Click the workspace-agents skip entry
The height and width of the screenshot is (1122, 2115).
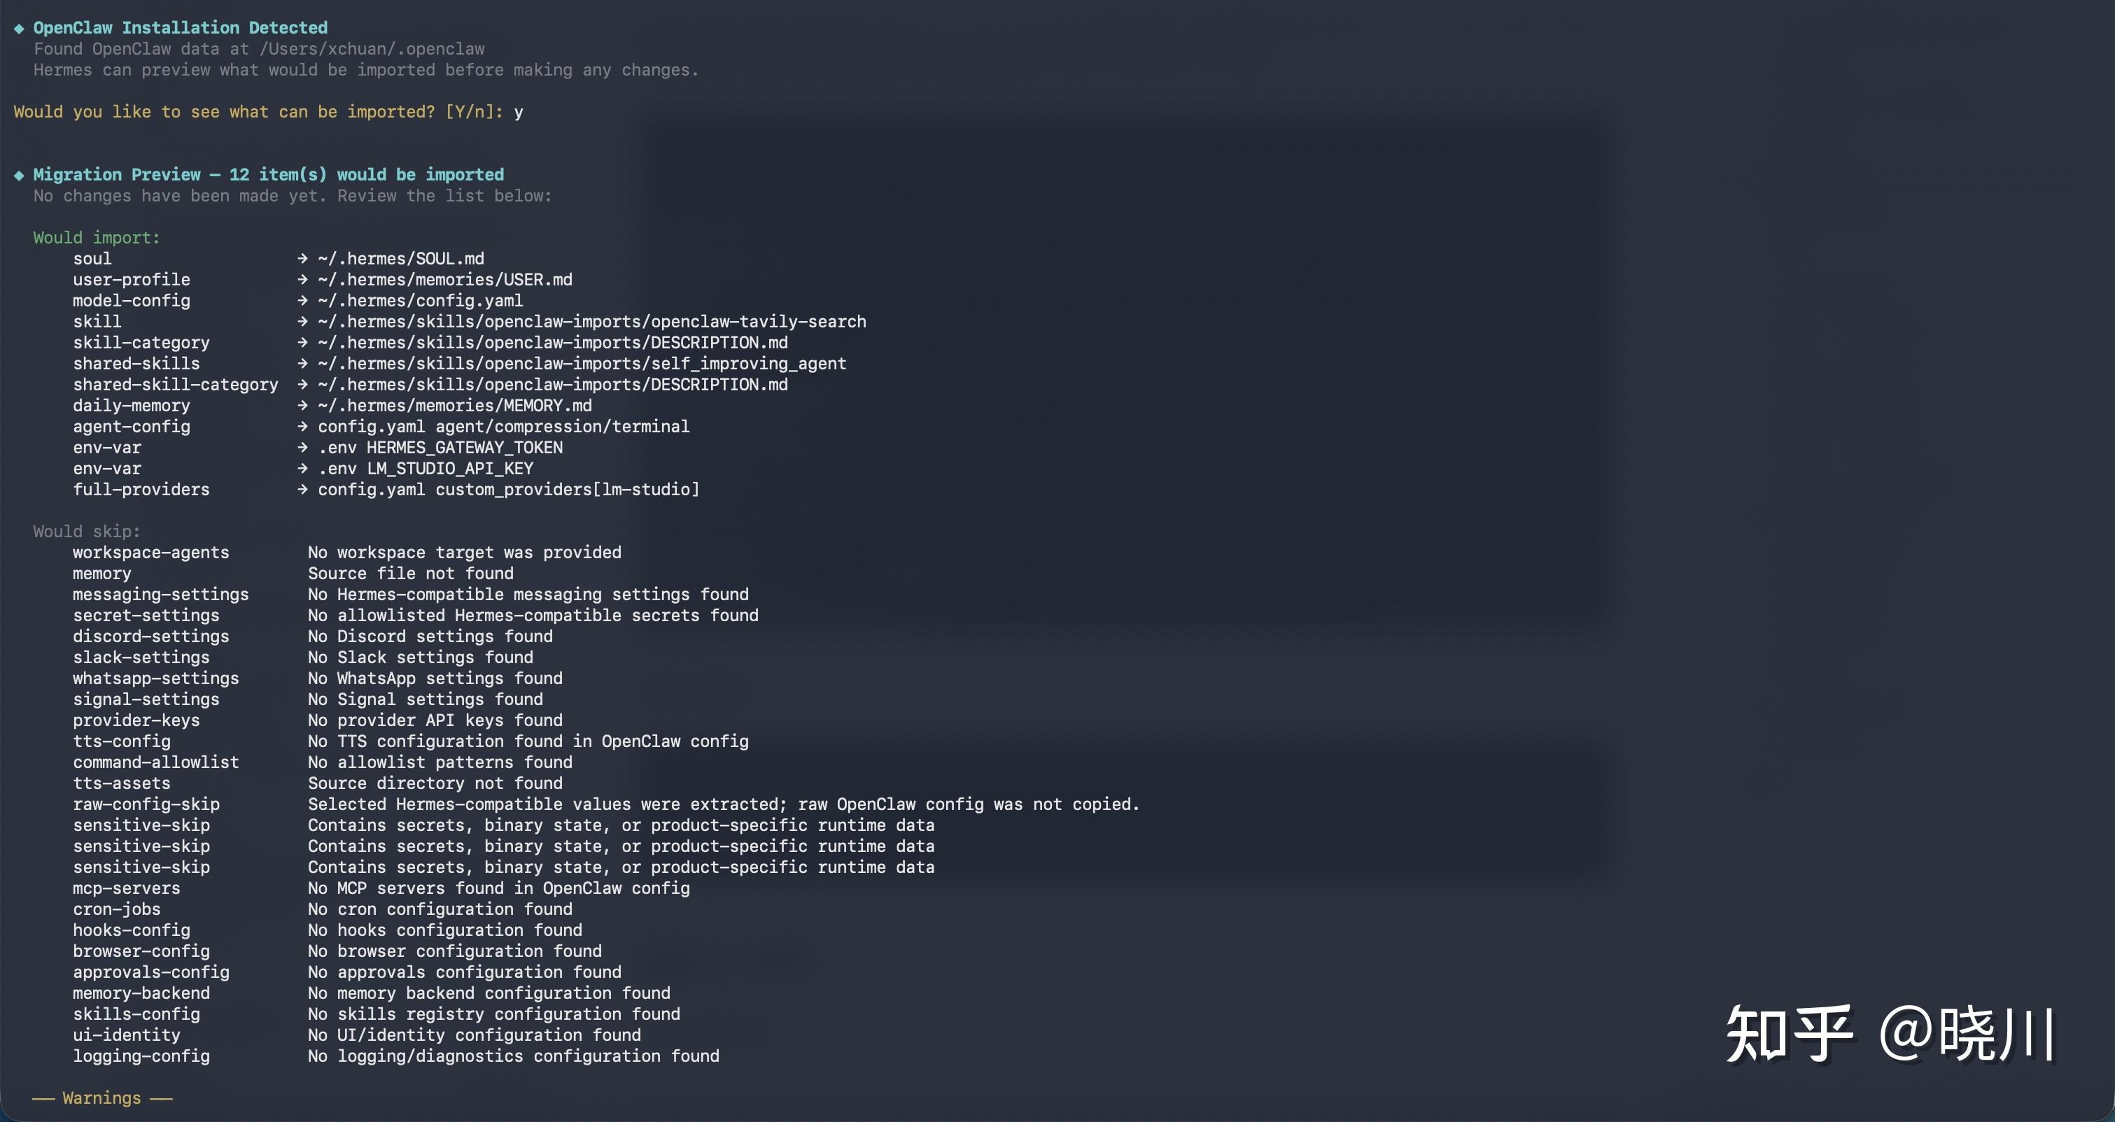pyautogui.click(x=150, y=553)
